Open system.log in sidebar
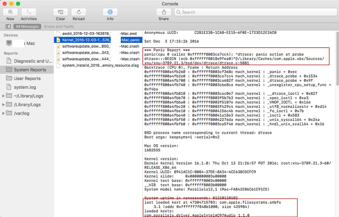 point(25,87)
